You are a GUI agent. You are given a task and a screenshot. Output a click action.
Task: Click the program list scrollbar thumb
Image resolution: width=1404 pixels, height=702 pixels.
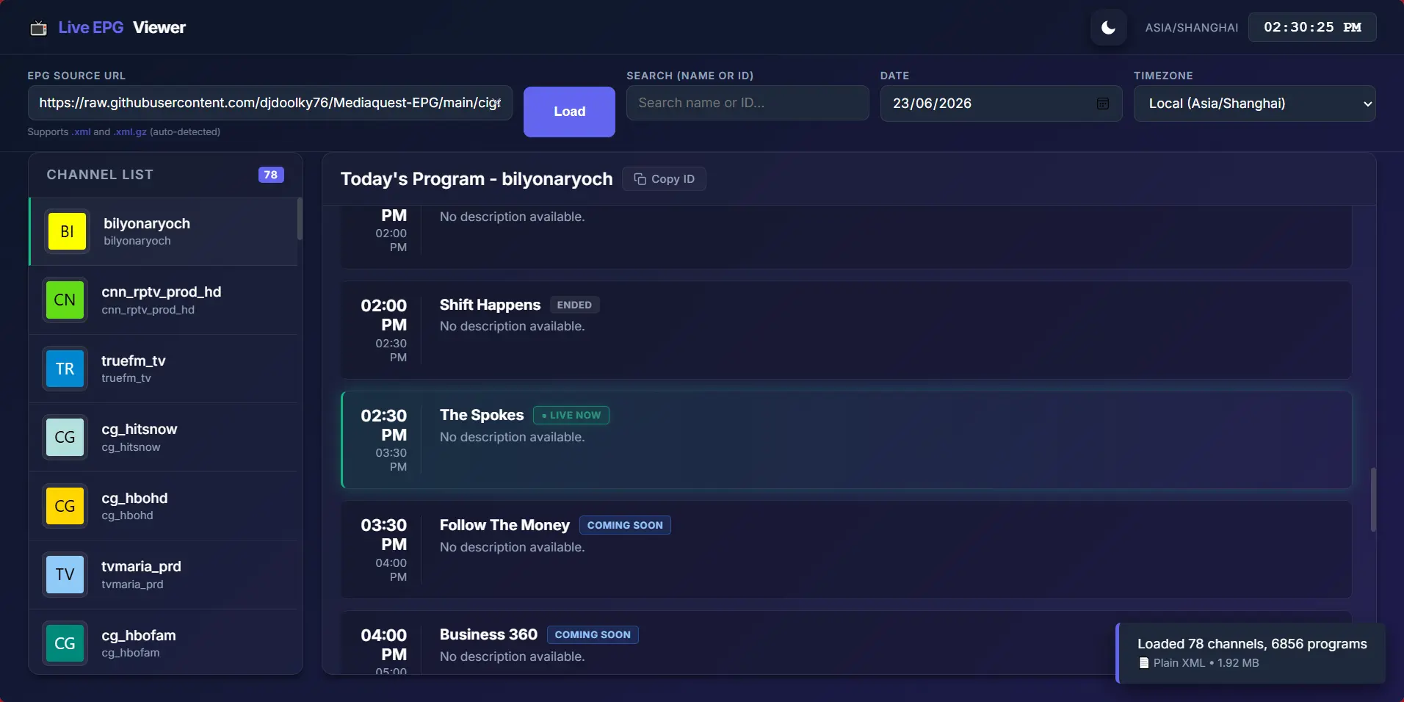coord(1373,499)
